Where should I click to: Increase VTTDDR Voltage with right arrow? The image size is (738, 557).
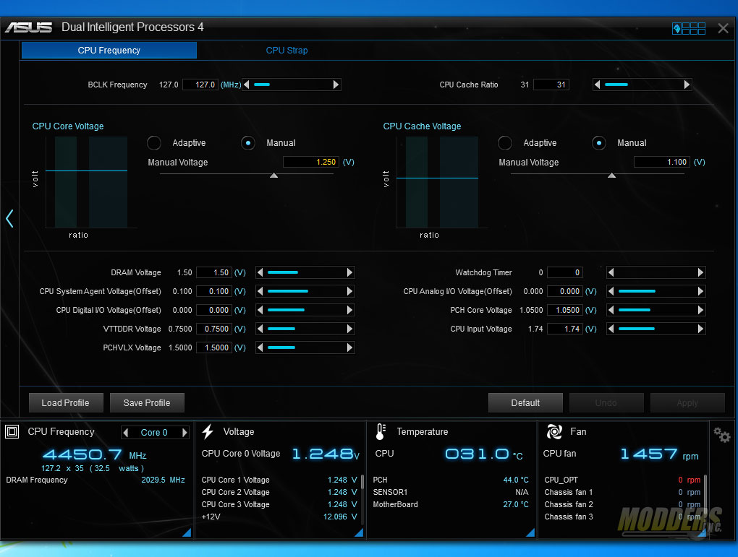(349, 329)
